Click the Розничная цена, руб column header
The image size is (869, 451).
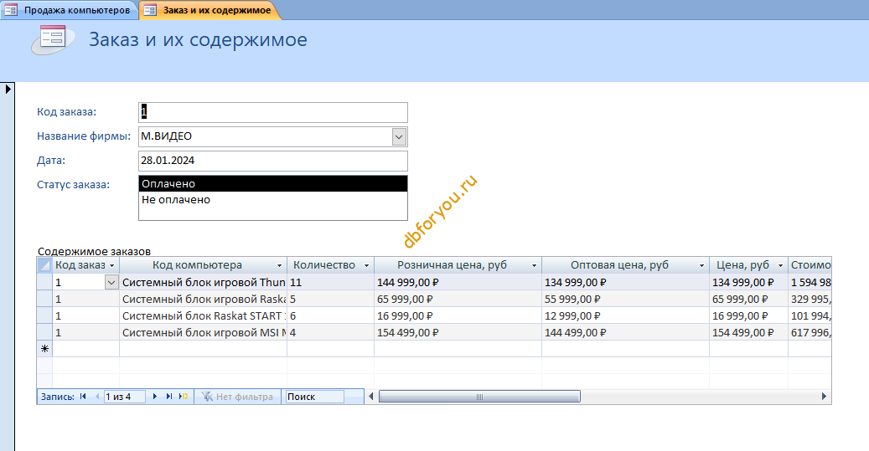[458, 265]
